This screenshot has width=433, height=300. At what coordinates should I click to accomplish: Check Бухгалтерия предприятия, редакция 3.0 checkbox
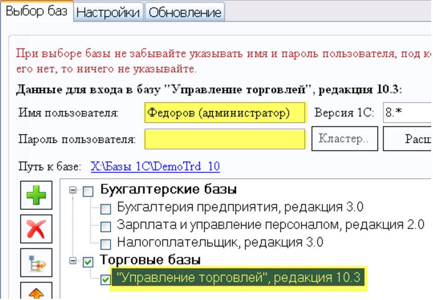(x=105, y=209)
